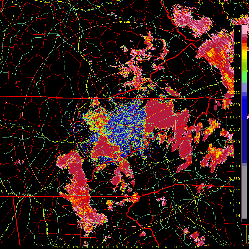Click the 14 JUN 25 date text

point(173,247)
